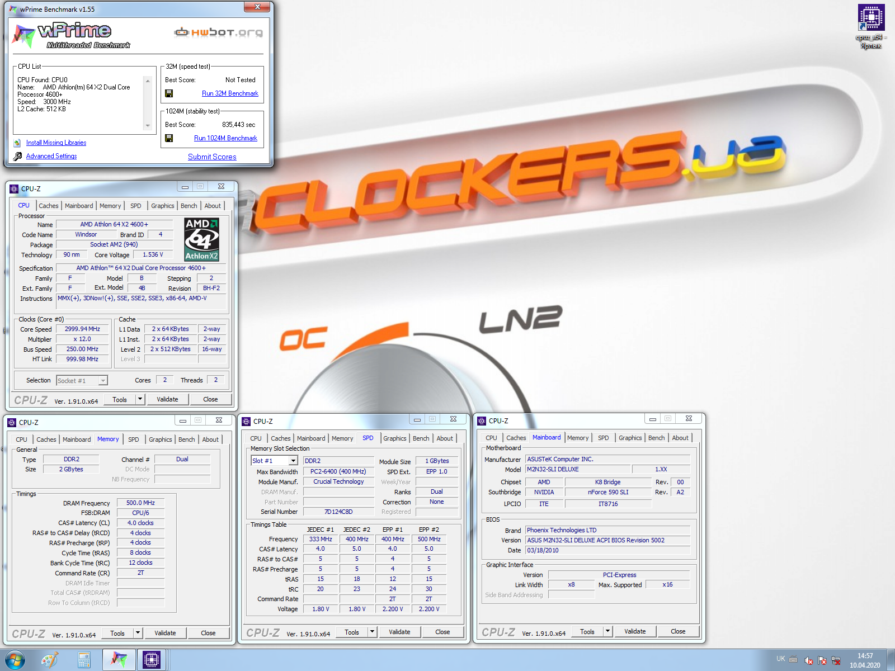Switch to the Caches tab in the top CPU-Z window
The image size is (895, 671).
pyautogui.click(x=49, y=206)
